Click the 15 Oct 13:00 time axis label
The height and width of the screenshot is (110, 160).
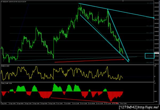[x=84, y=104]
